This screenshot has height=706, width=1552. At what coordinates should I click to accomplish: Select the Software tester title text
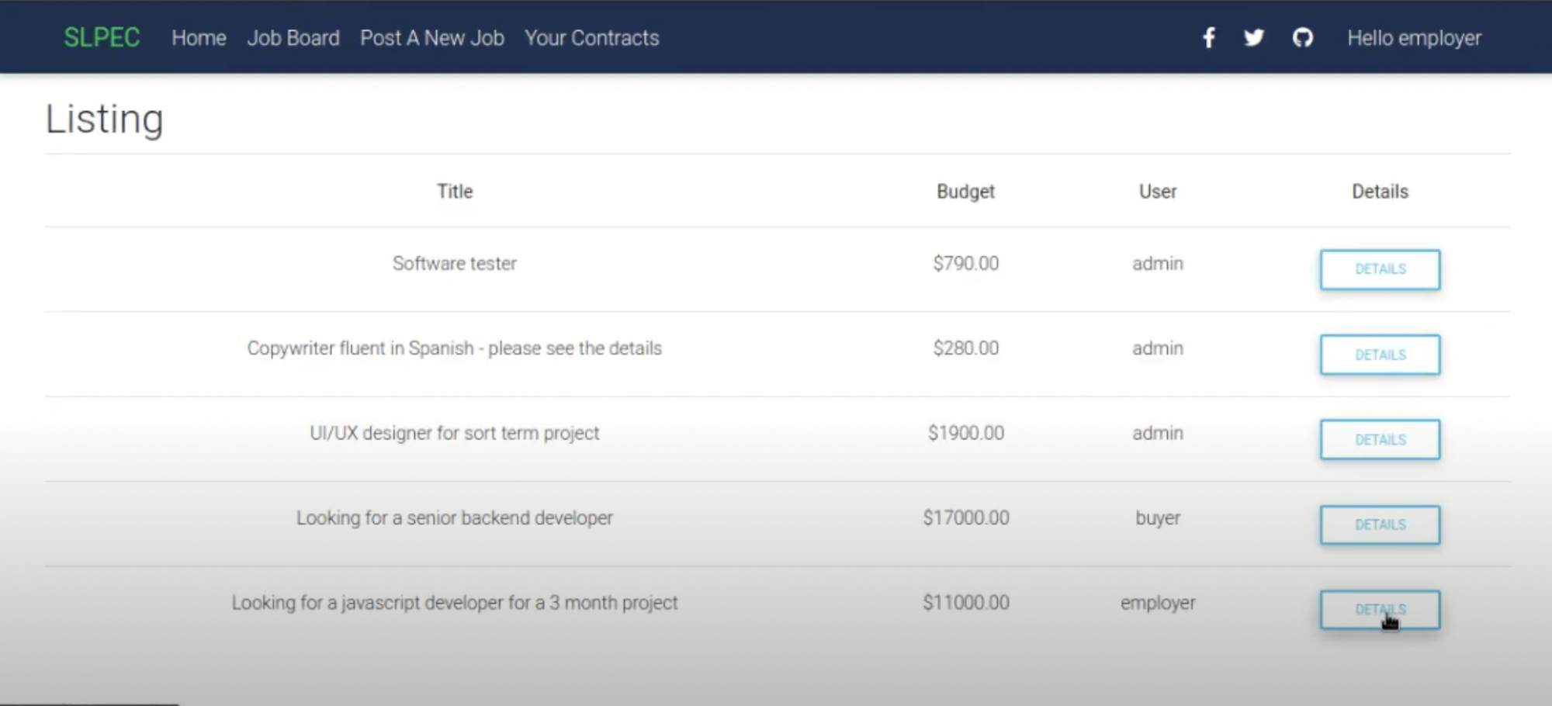(455, 264)
